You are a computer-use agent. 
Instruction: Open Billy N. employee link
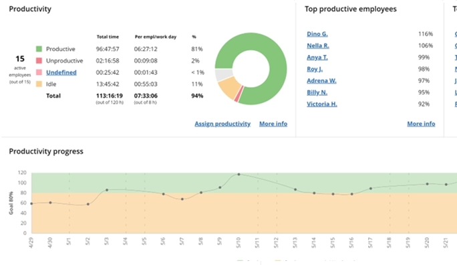pos(317,92)
